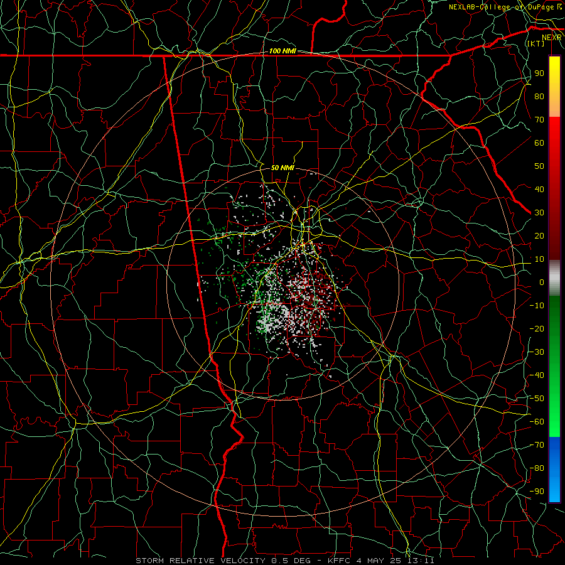Click the positive "30" scale value

click(539, 212)
